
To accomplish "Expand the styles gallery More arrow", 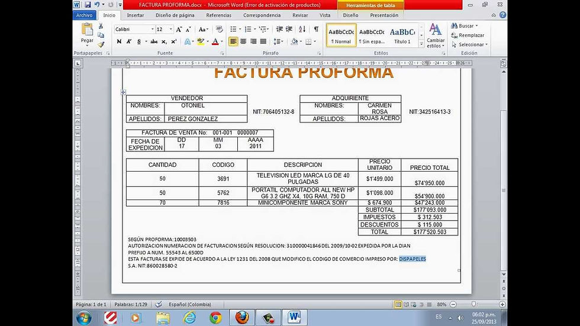I will [x=421, y=44].
